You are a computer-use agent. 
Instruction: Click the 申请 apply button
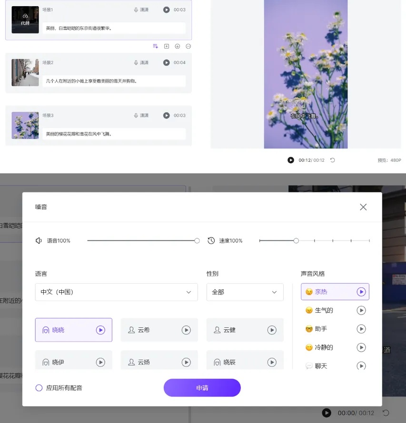[x=202, y=388]
